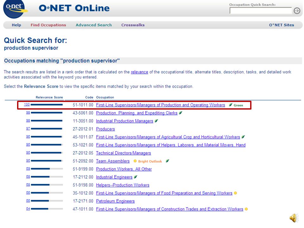The height and width of the screenshot is (228, 304).
Task: Open First-Line Supervisors of Food Preparation and Serving Workers
Action: point(164,193)
